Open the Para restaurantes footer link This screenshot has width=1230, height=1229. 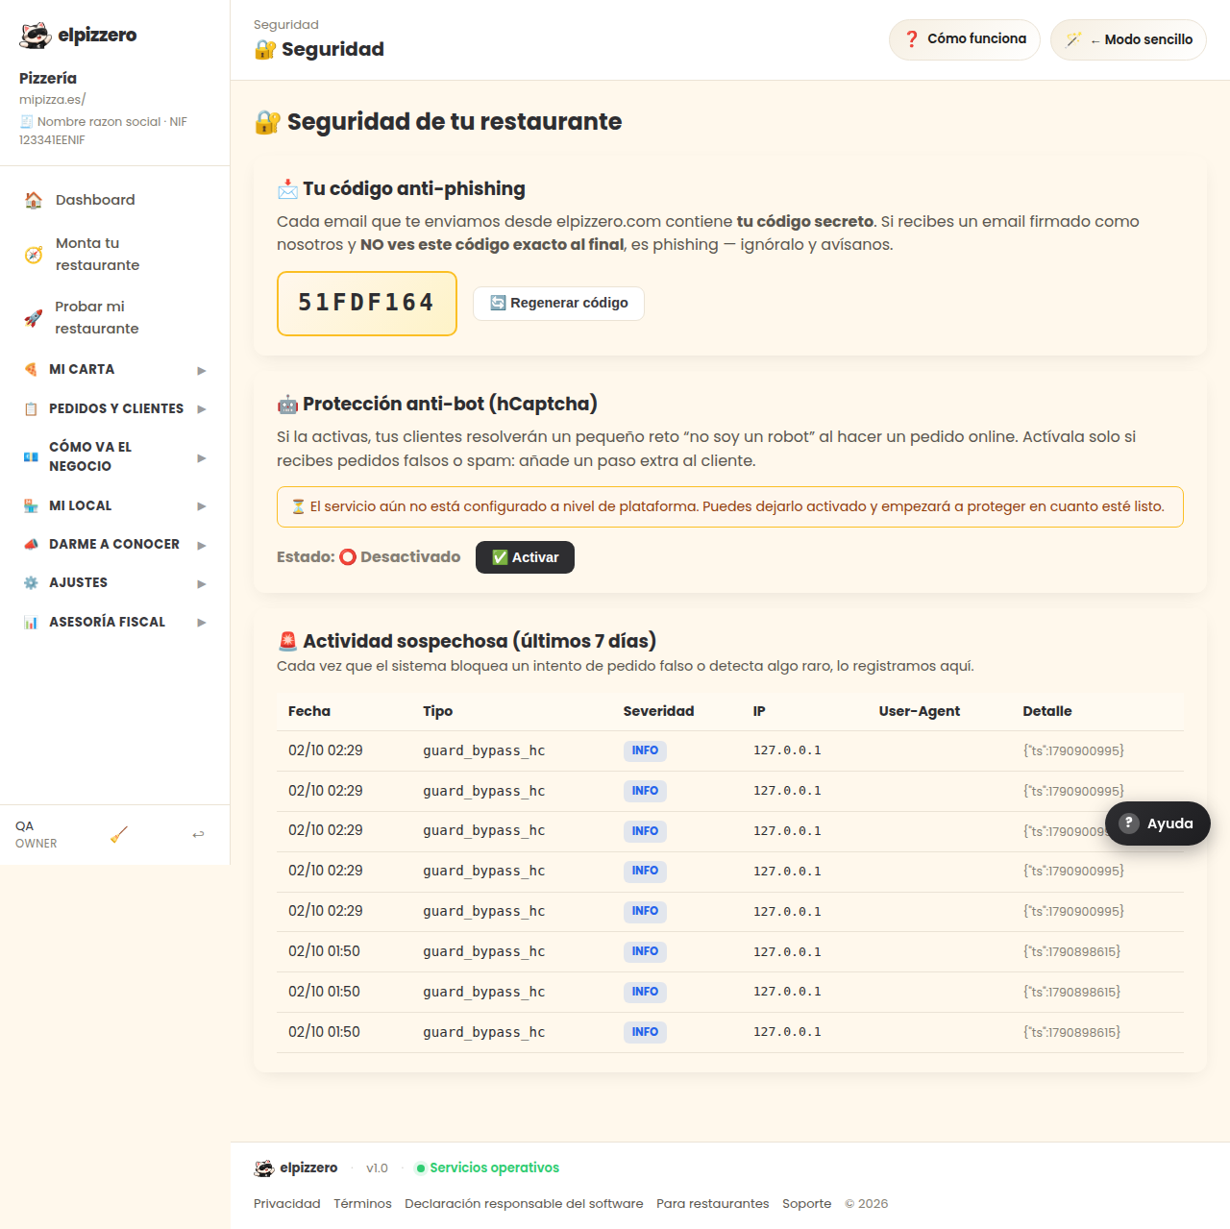pyautogui.click(x=713, y=1203)
